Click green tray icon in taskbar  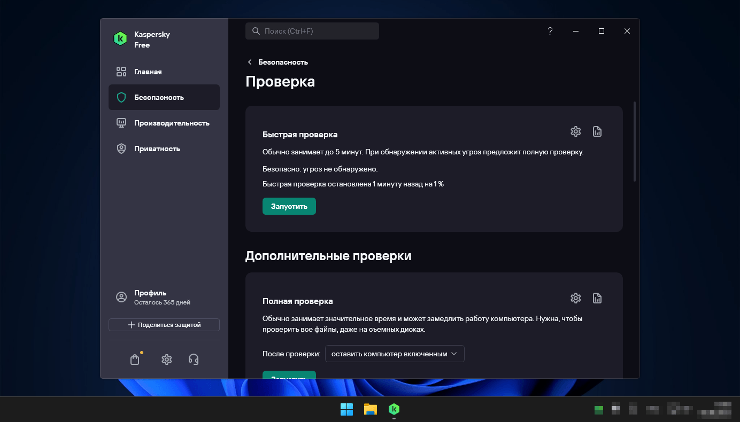point(599,410)
